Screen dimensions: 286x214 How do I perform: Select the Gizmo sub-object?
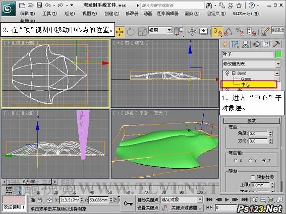[246, 79]
